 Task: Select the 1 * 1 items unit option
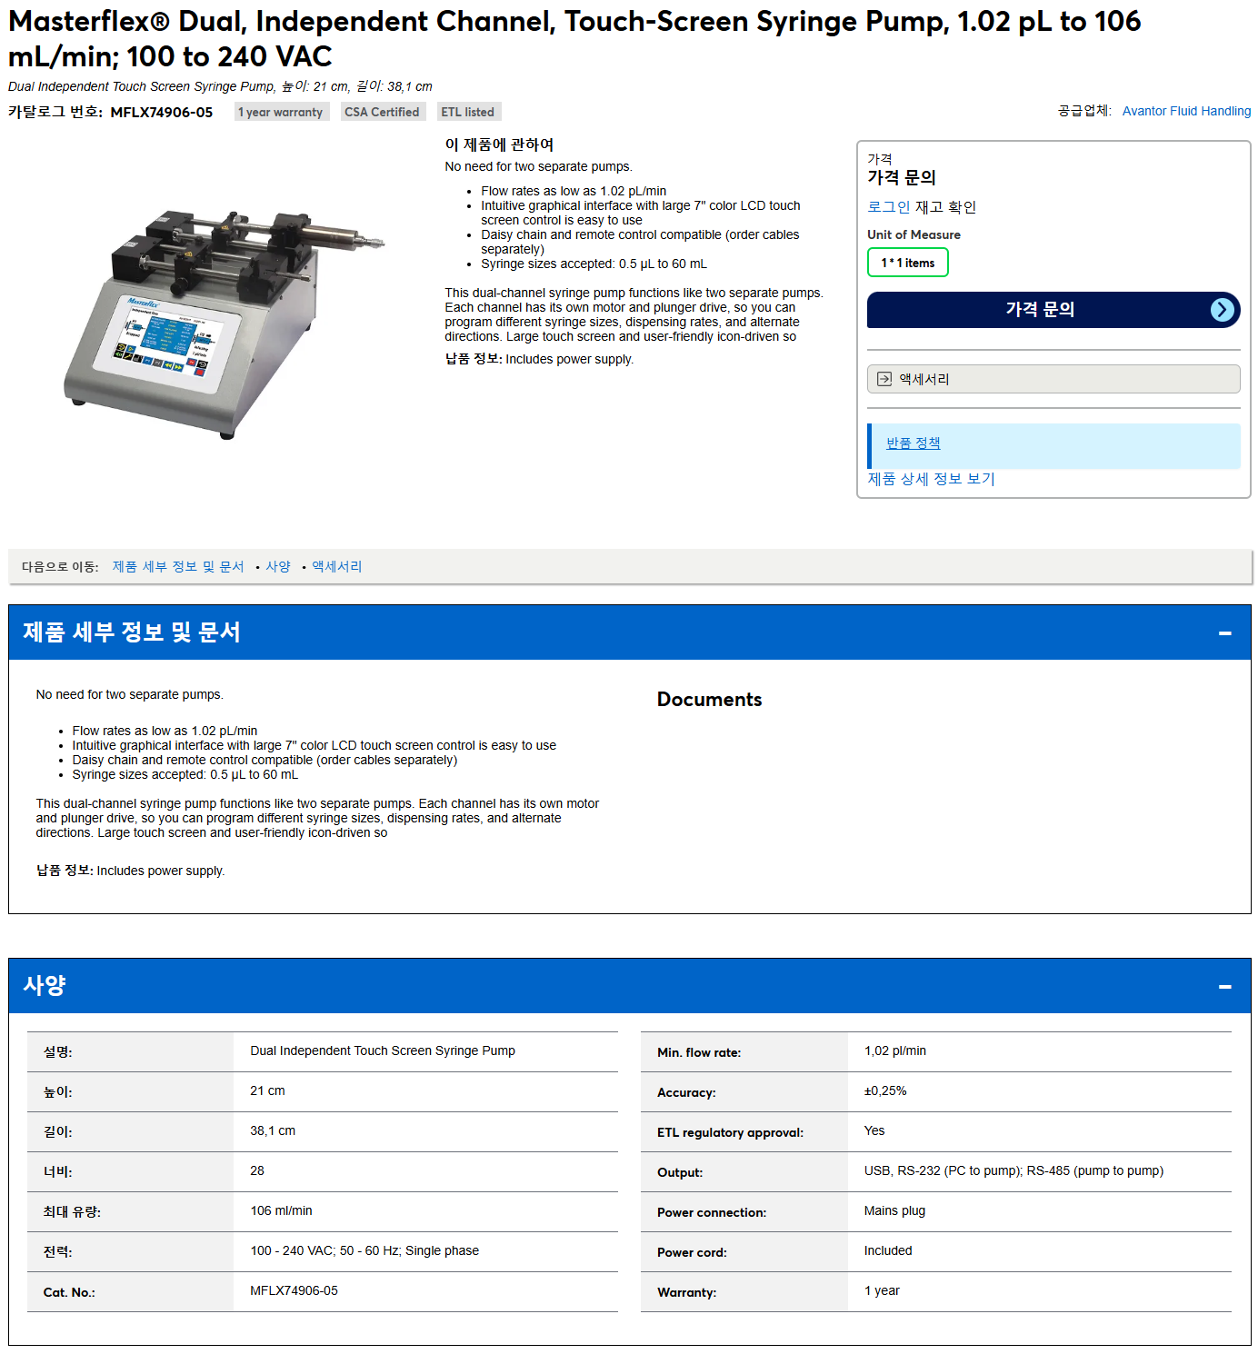pos(908,263)
